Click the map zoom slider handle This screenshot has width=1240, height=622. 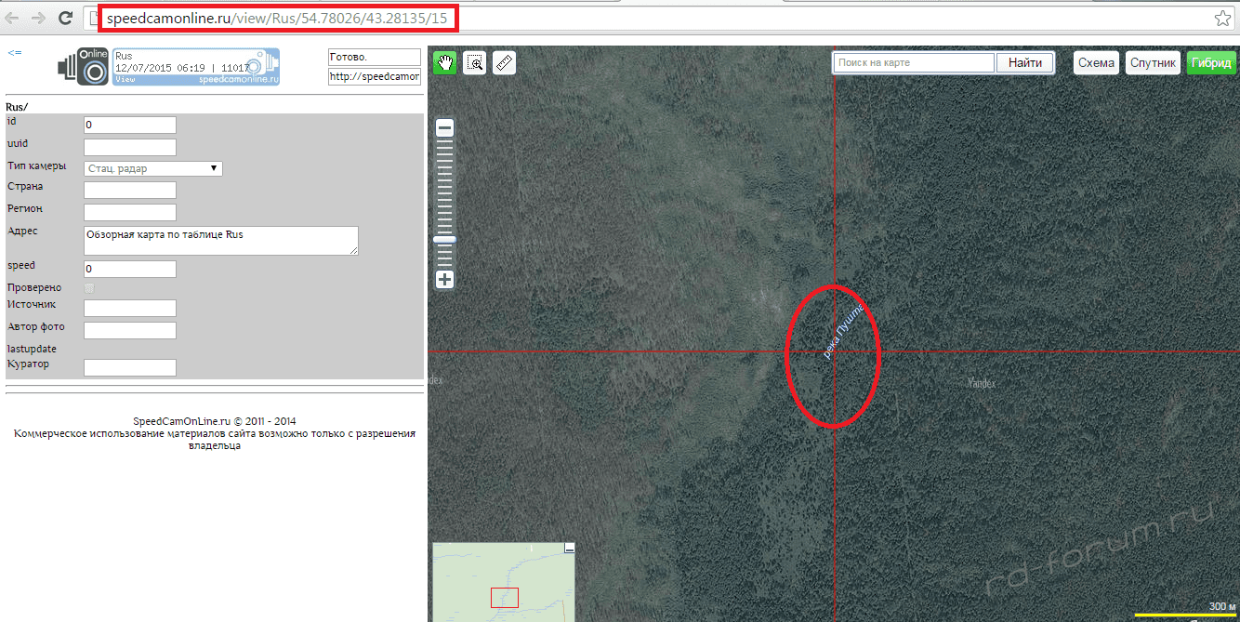445,240
